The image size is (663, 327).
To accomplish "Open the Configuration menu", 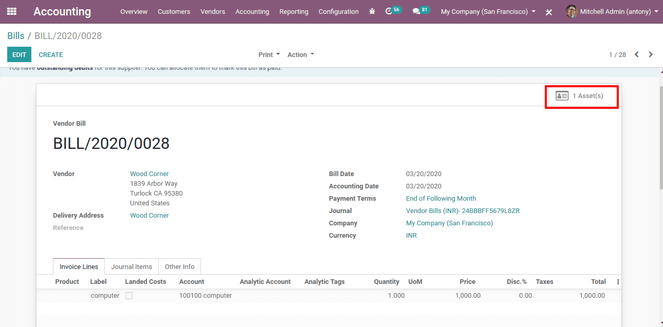I will 339,11.
